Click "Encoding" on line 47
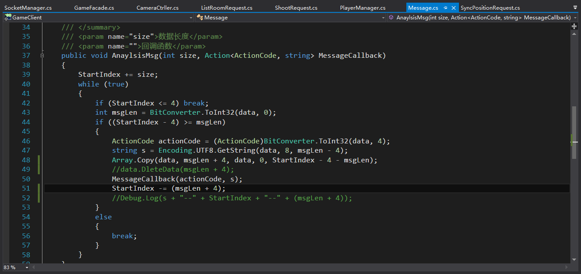581x274 pixels. click(175, 150)
